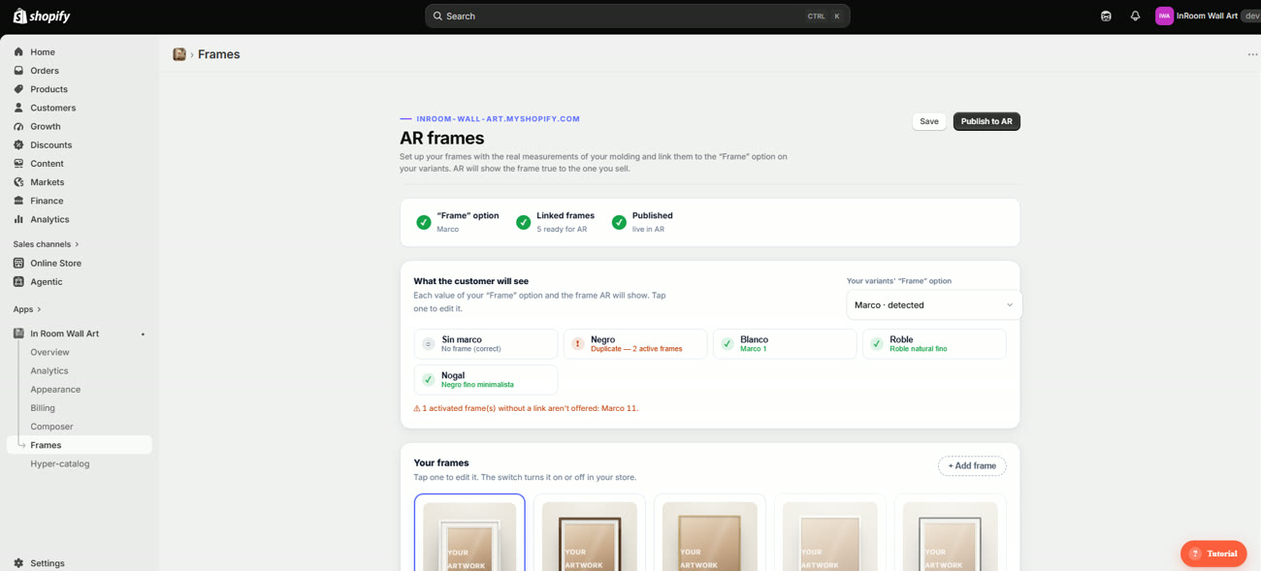Image resolution: width=1261 pixels, height=571 pixels.
Task: Click the Frames breadcrumb title
Action: pos(219,54)
